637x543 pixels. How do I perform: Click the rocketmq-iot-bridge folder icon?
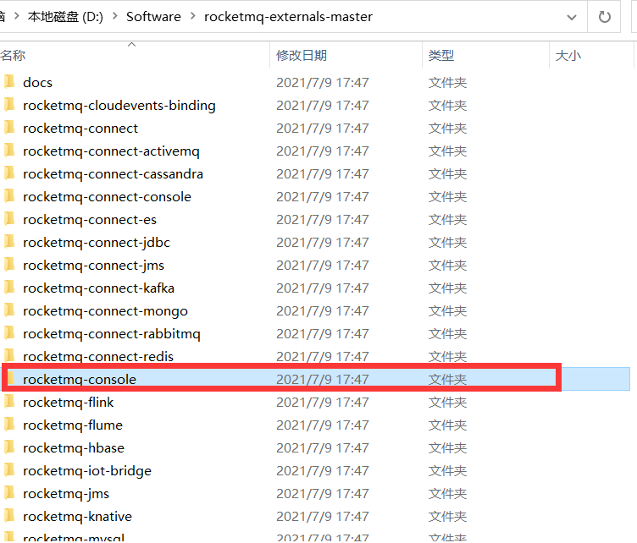9,470
